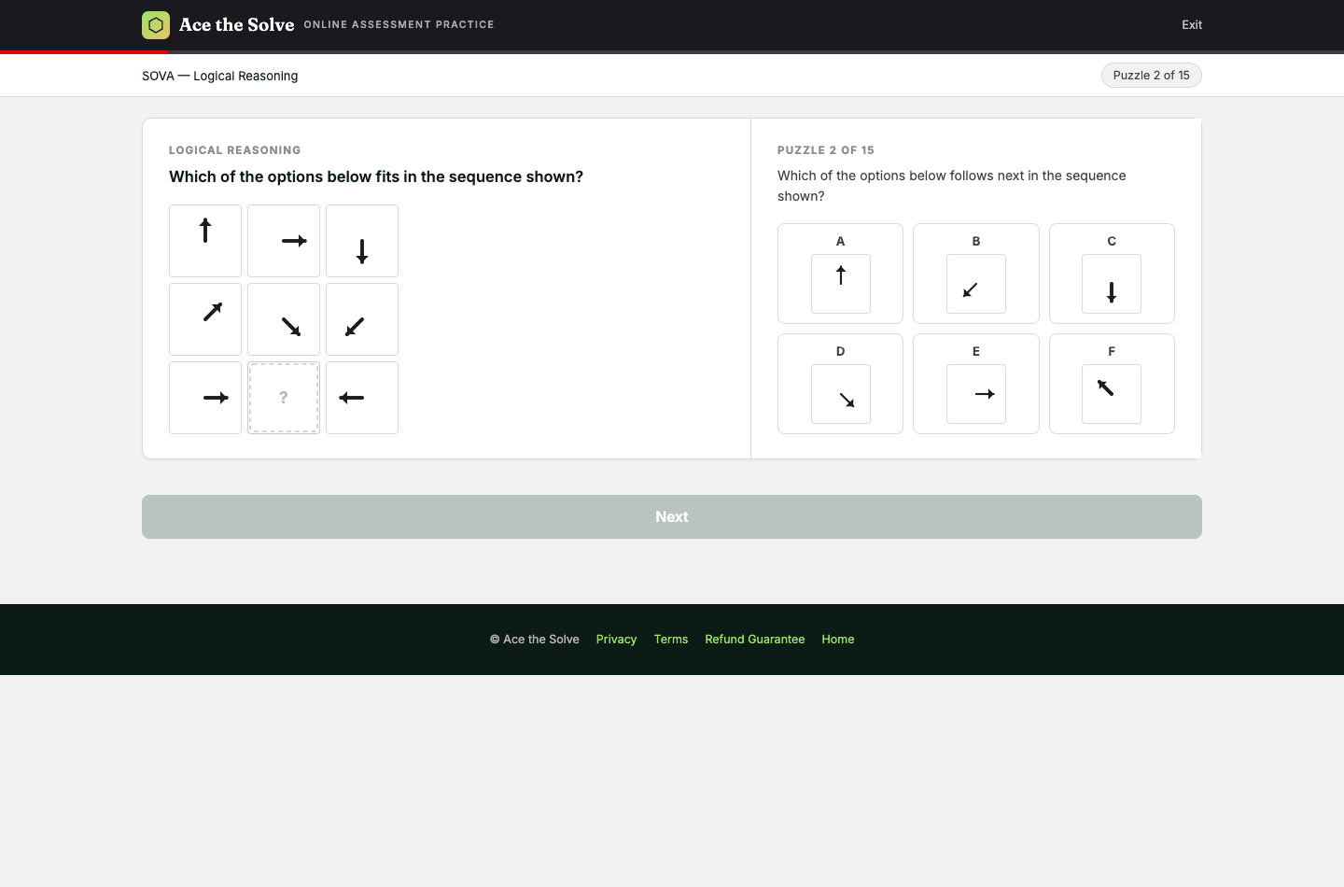
Task: Click the SOVA — Logical Reasoning breadcrumb text
Action: 220,77
